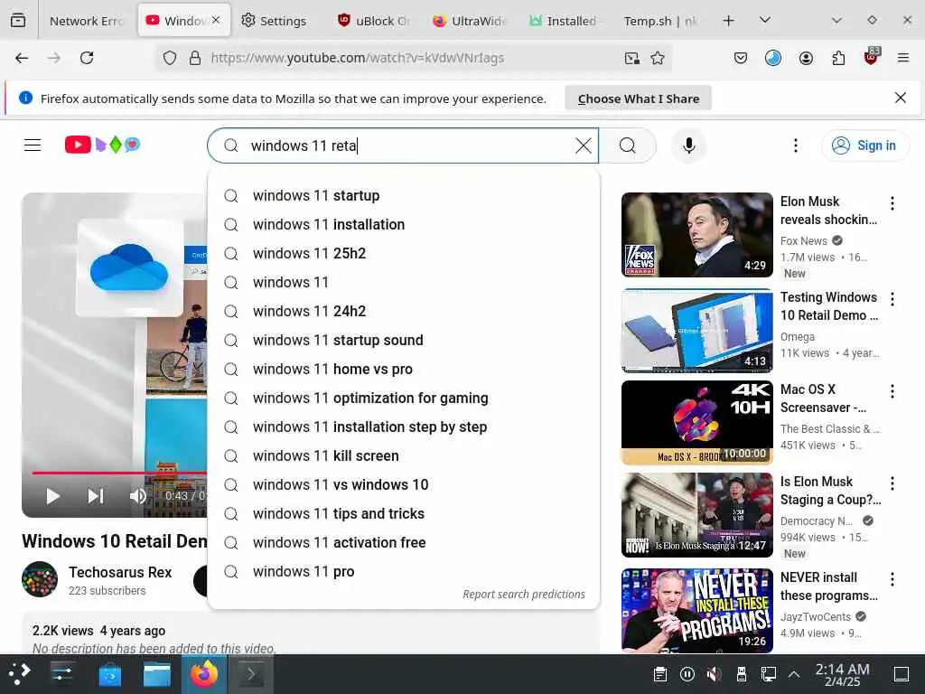Switch to the Settings tab

point(274,21)
